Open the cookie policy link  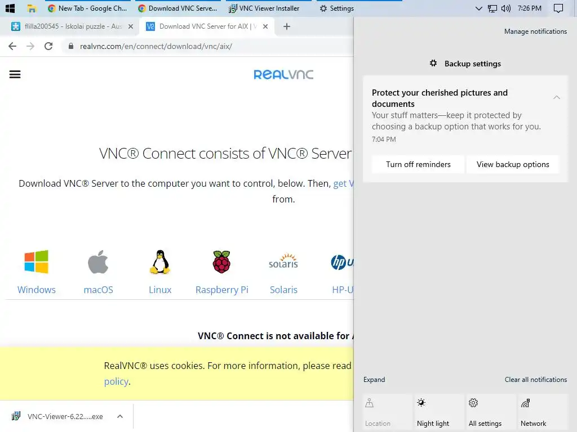[x=116, y=382]
